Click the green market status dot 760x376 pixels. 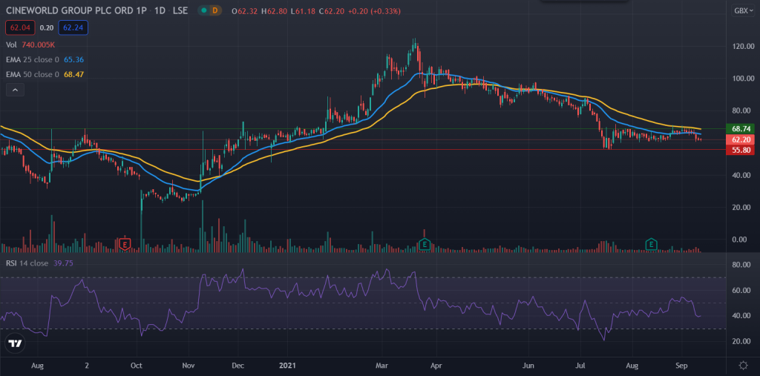pos(205,10)
